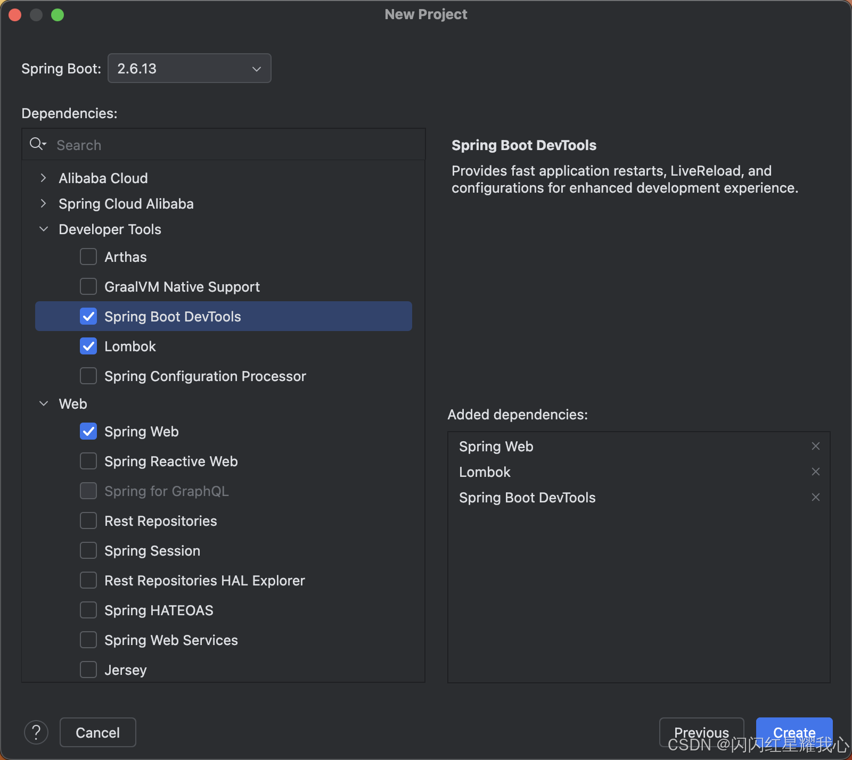Check Spring Configuration Processor checkbox
Screen dimensions: 852x760
click(x=88, y=376)
